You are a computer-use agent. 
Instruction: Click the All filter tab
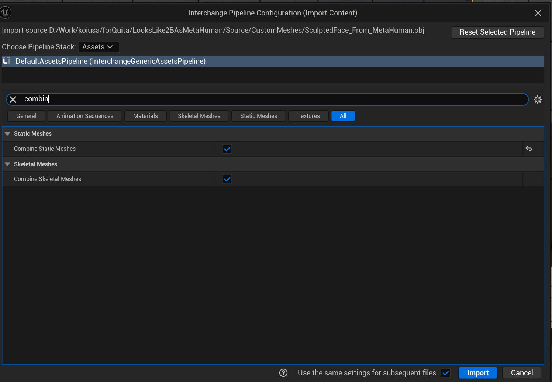343,116
